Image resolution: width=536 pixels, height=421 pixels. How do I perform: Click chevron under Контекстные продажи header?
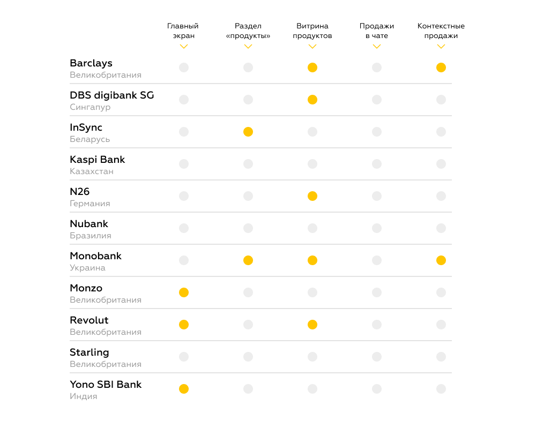tap(441, 47)
